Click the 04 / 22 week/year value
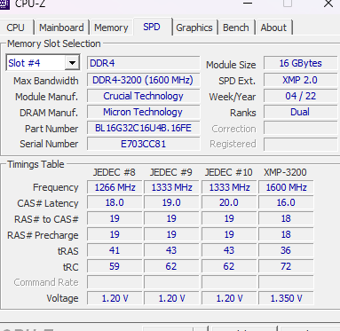Viewport: 340px width, 331px height. [300, 96]
